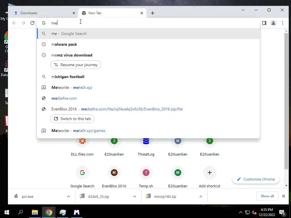Open a new tab with plus button

tap(153, 13)
